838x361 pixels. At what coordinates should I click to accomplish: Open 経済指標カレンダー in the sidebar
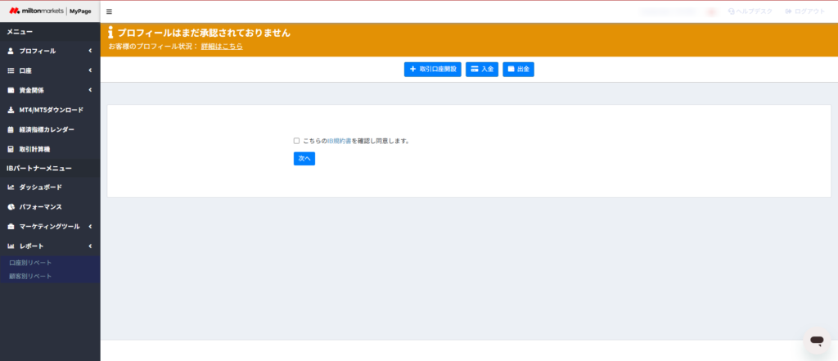tap(47, 129)
